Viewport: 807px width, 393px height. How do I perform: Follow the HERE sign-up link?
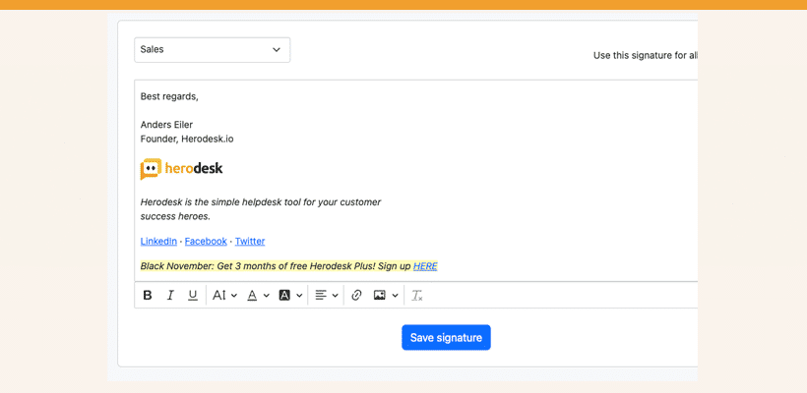click(425, 266)
